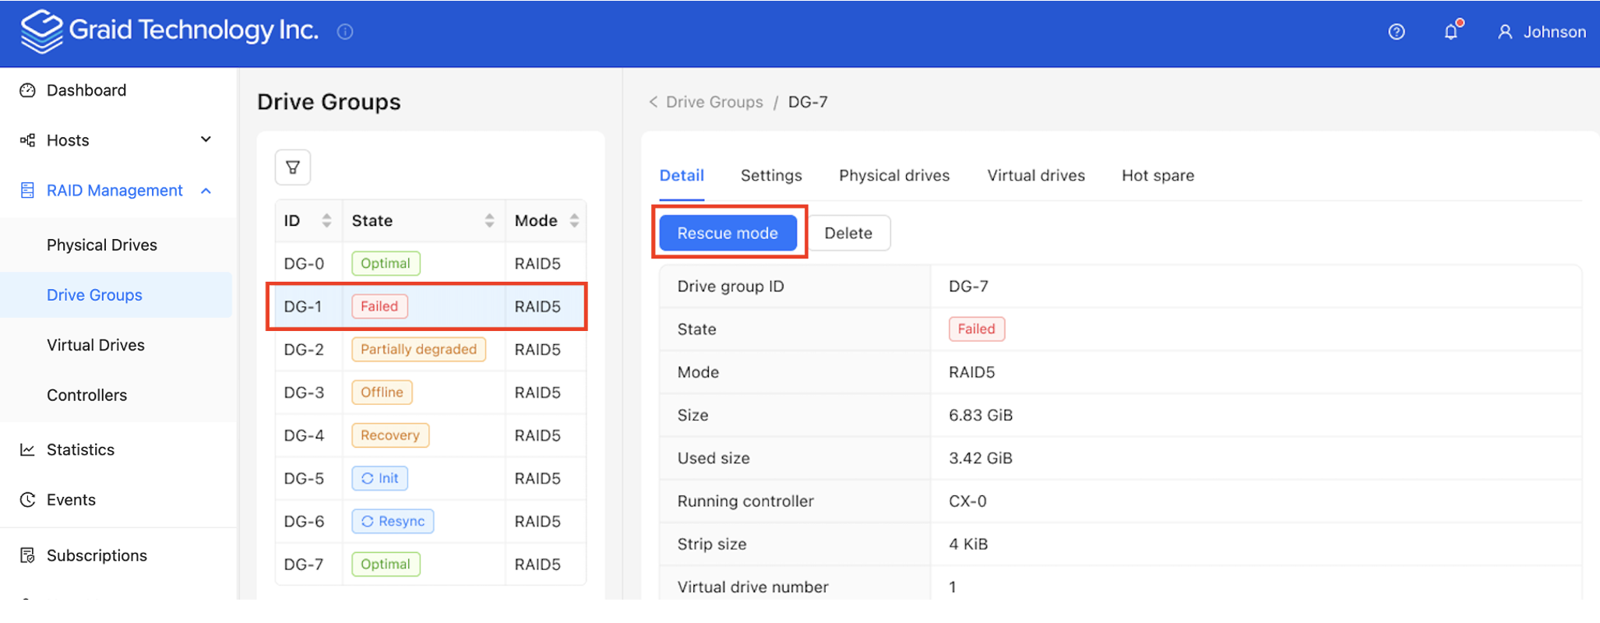
Task: Click the Recovery state badge
Action: click(390, 435)
